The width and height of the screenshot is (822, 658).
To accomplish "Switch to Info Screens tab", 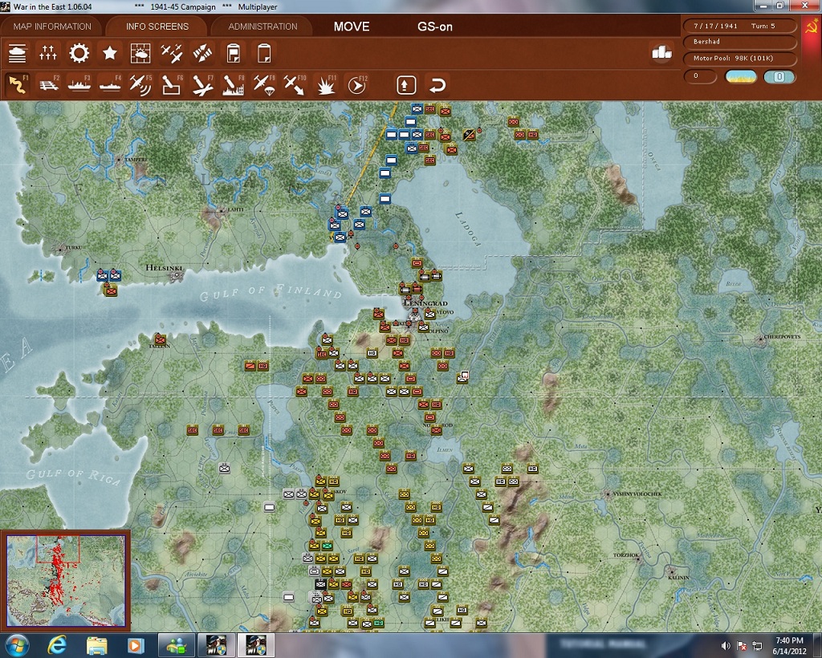I will [157, 26].
